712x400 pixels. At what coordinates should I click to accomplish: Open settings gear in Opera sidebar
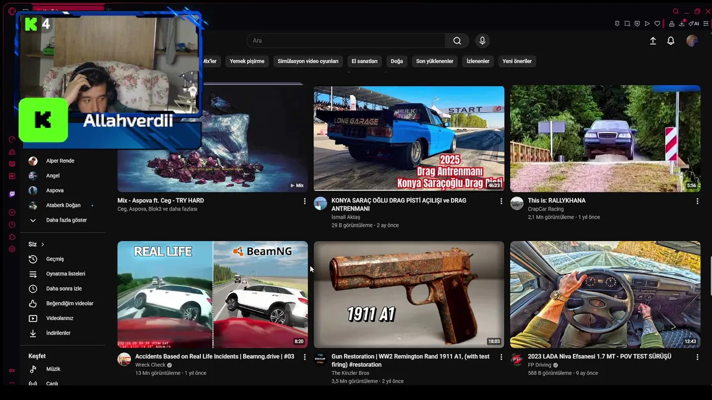click(12, 249)
